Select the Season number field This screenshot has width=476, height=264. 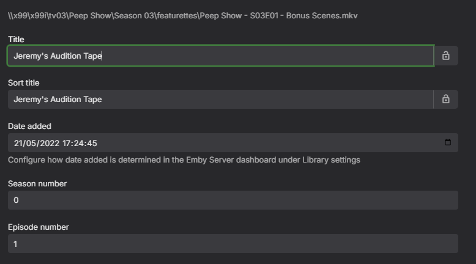point(232,200)
